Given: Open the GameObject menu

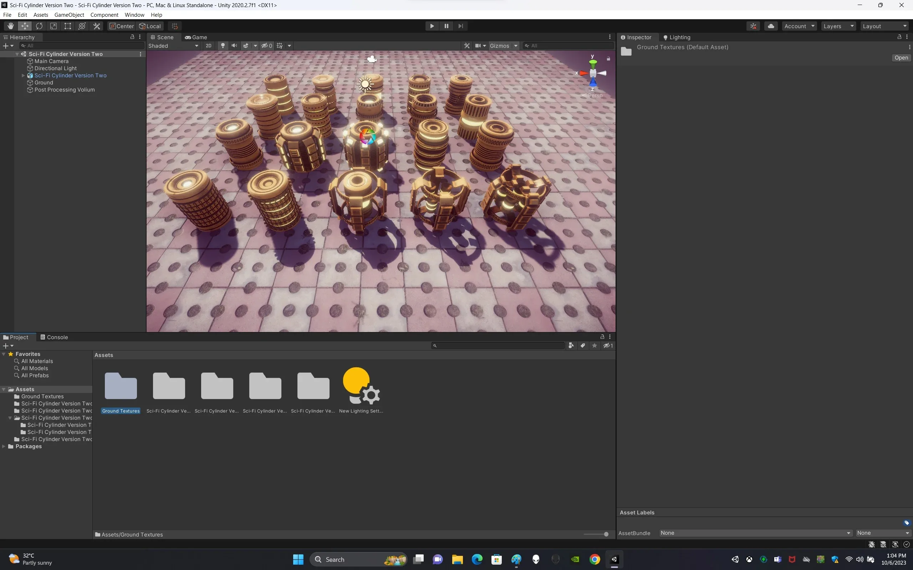Looking at the screenshot, I should [69, 15].
